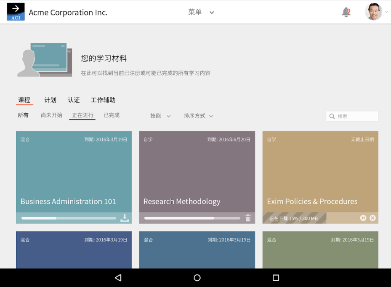Open the notifications bell
Viewport: 391px width, 287px height.
click(345, 12)
